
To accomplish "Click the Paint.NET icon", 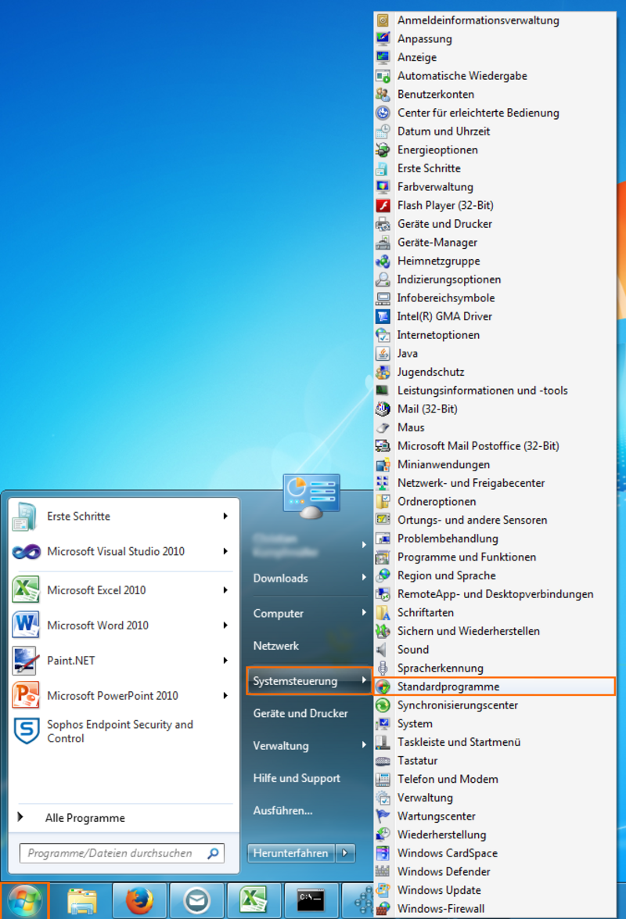I will click(x=26, y=660).
